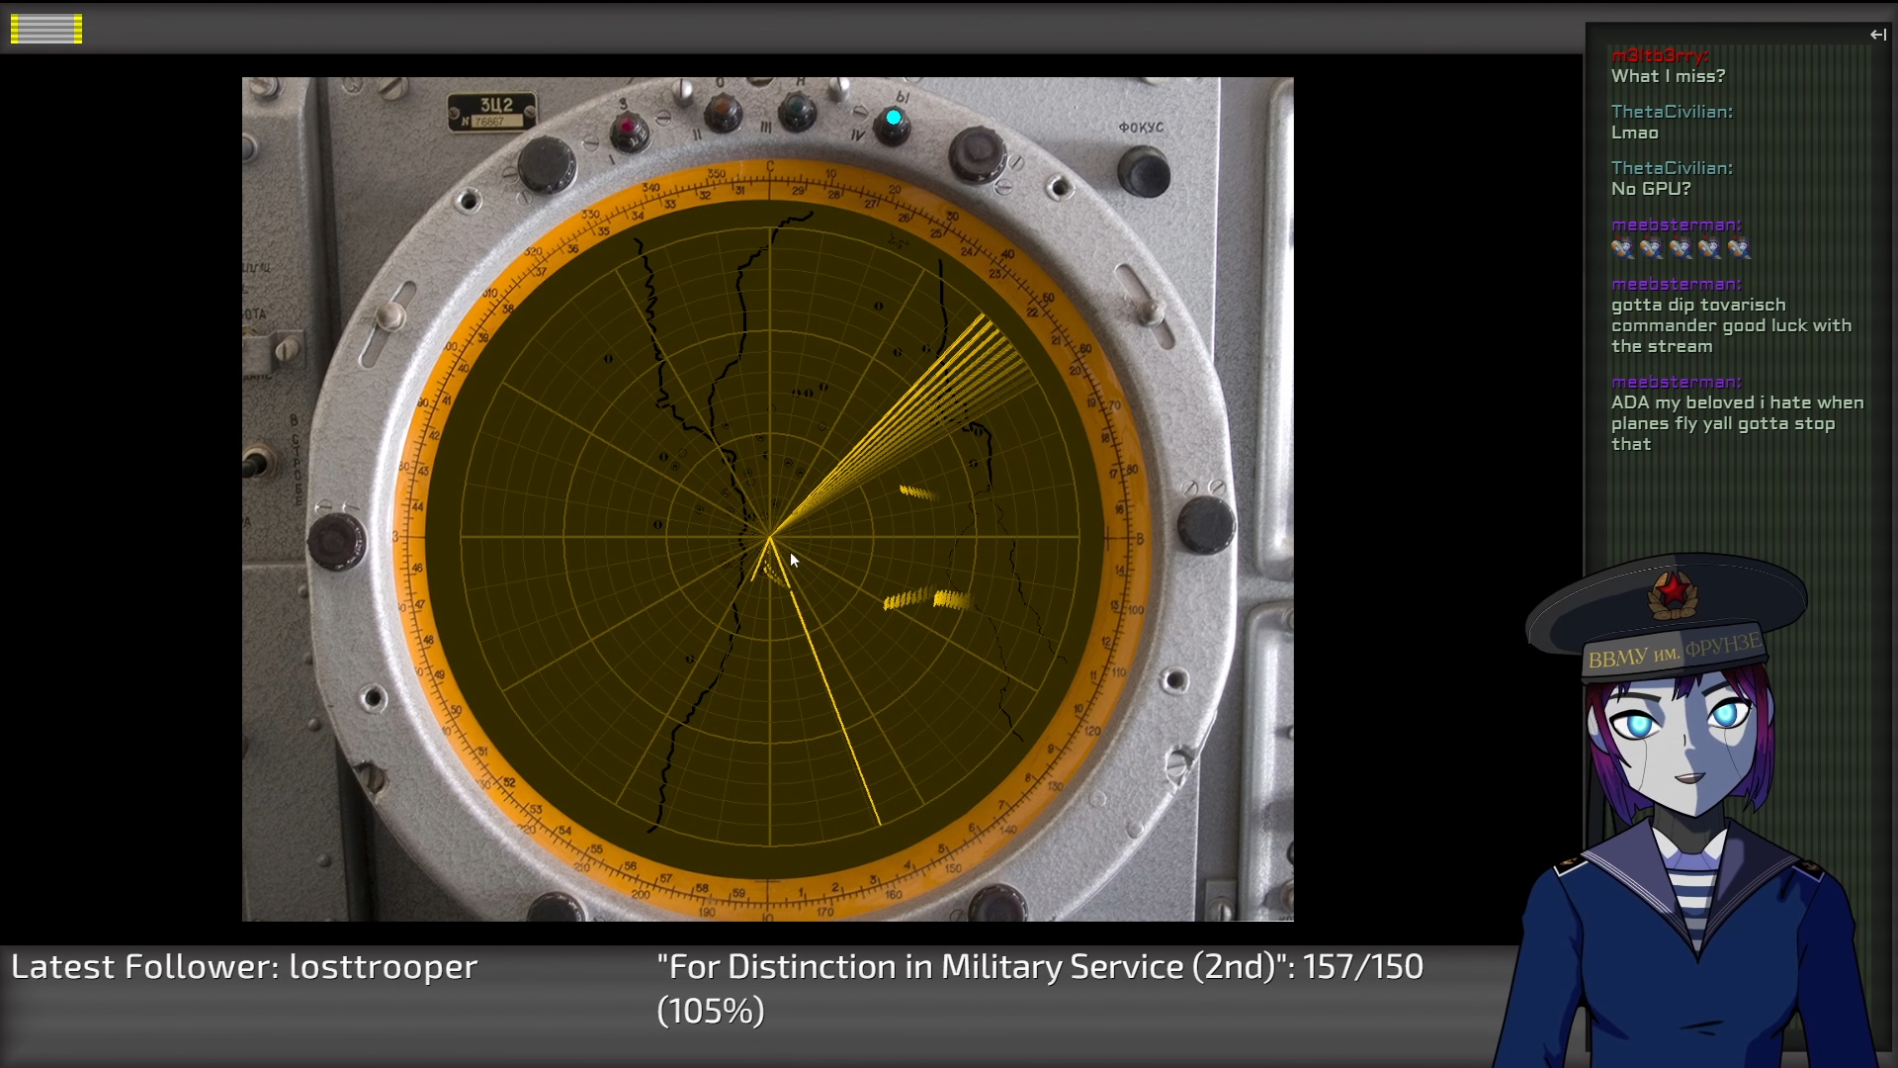Click the black knob left of ФОКУС
1898x1068 pixels.
[x=977, y=155]
